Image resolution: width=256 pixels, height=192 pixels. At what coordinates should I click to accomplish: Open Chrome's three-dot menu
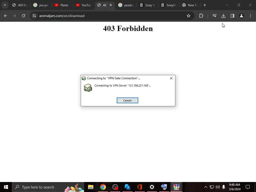click(250, 16)
